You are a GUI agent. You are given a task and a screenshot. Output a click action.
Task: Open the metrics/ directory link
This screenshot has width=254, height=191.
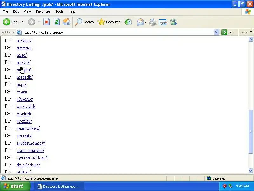pos(24,40)
